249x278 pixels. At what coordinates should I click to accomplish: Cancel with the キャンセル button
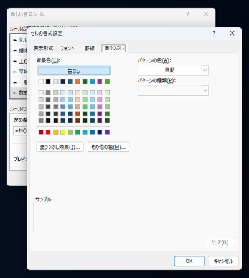click(x=223, y=261)
